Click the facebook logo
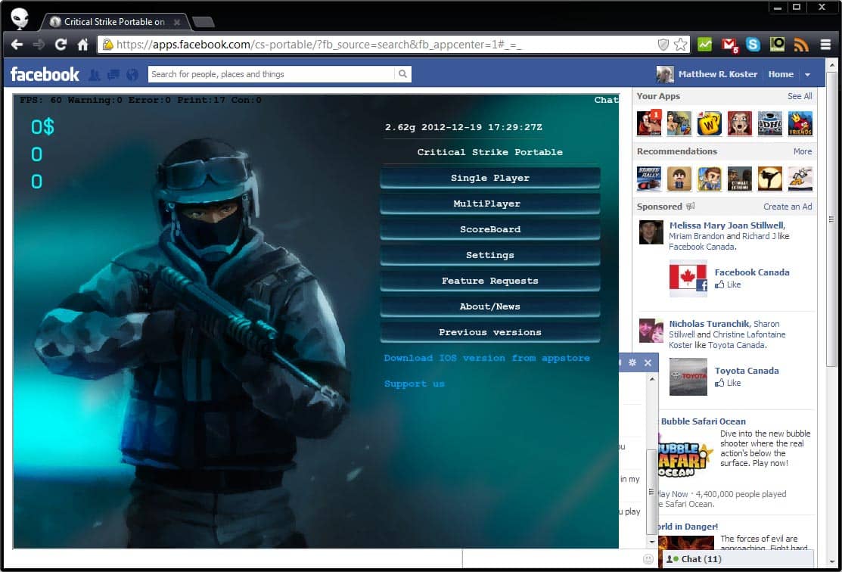The height and width of the screenshot is (572, 842). coord(45,74)
